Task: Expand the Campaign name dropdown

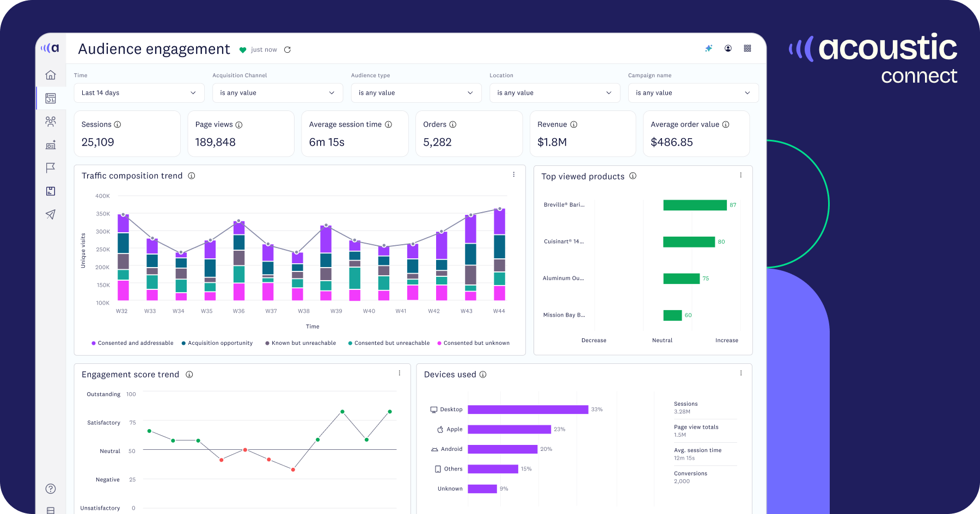Action: pos(693,93)
